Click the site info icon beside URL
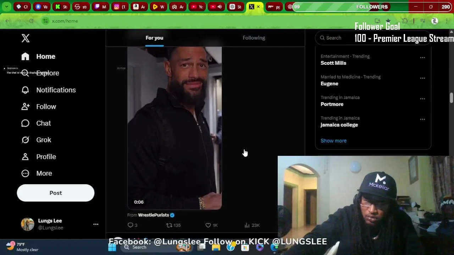 click(x=45, y=21)
